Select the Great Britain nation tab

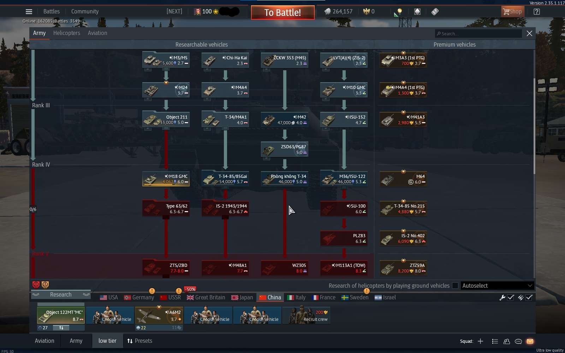(206, 298)
